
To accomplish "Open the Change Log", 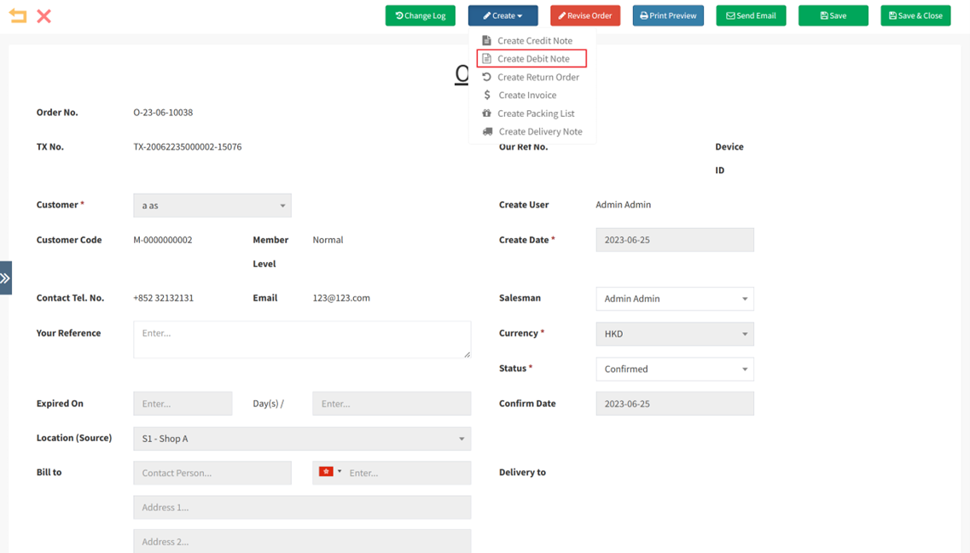I will click(420, 15).
